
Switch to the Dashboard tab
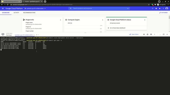pos(6,13)
